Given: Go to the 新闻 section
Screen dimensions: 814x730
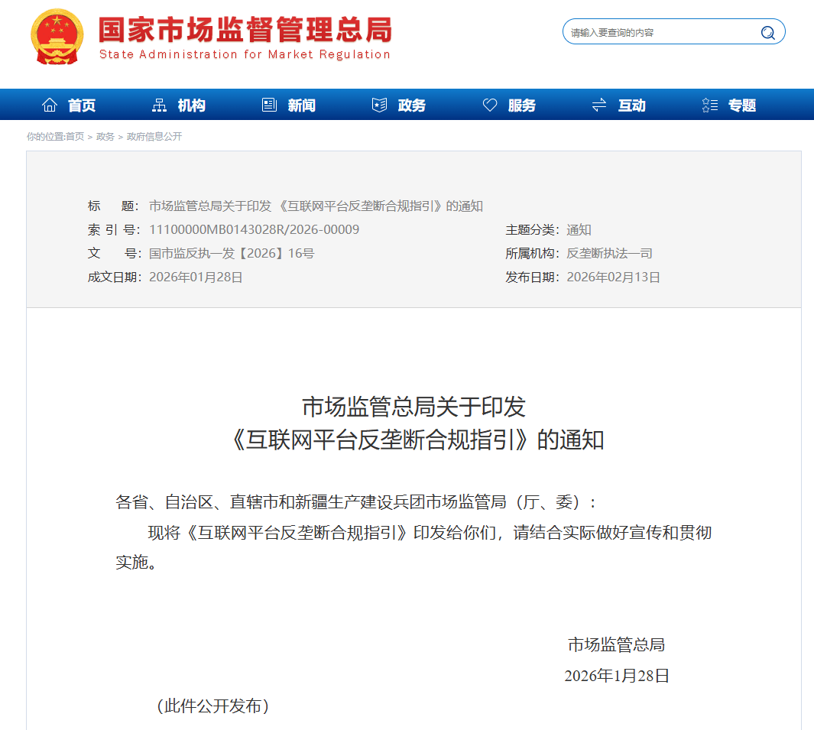Looking at the screenshot, I should (302, 105).
